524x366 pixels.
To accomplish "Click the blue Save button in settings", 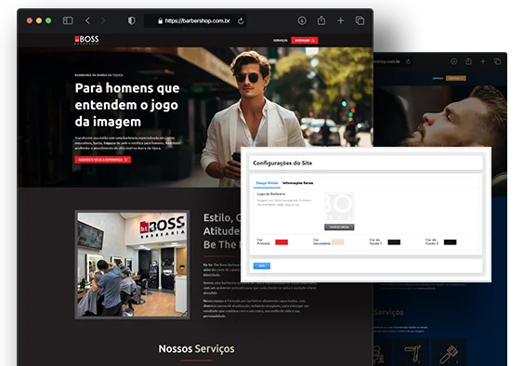I will click(262, 266).
